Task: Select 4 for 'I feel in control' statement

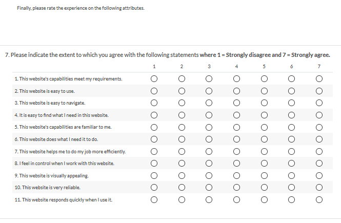Action: pos(236,164)
